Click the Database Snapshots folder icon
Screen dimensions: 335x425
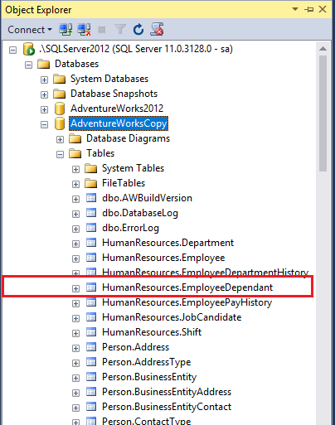pos(60,94)
